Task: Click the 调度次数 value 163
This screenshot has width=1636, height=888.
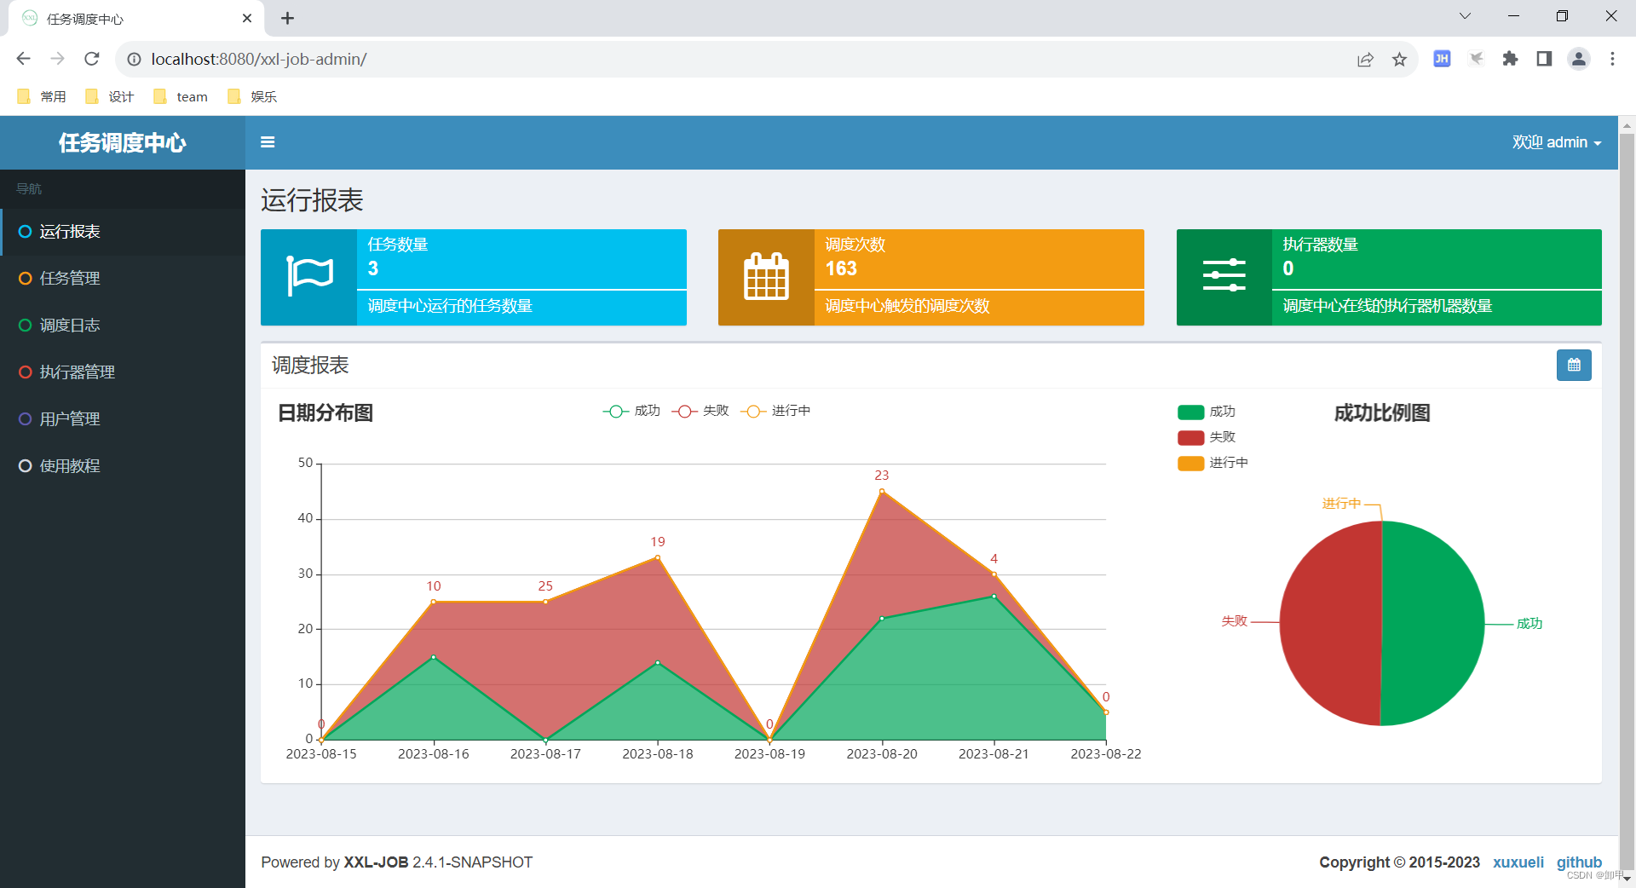Action: pos(841,268)
